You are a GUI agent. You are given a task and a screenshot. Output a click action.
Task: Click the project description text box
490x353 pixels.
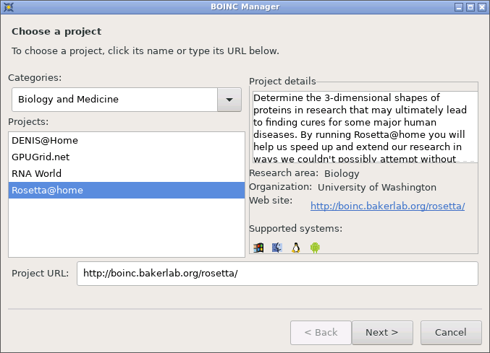[x=365, y=127]
